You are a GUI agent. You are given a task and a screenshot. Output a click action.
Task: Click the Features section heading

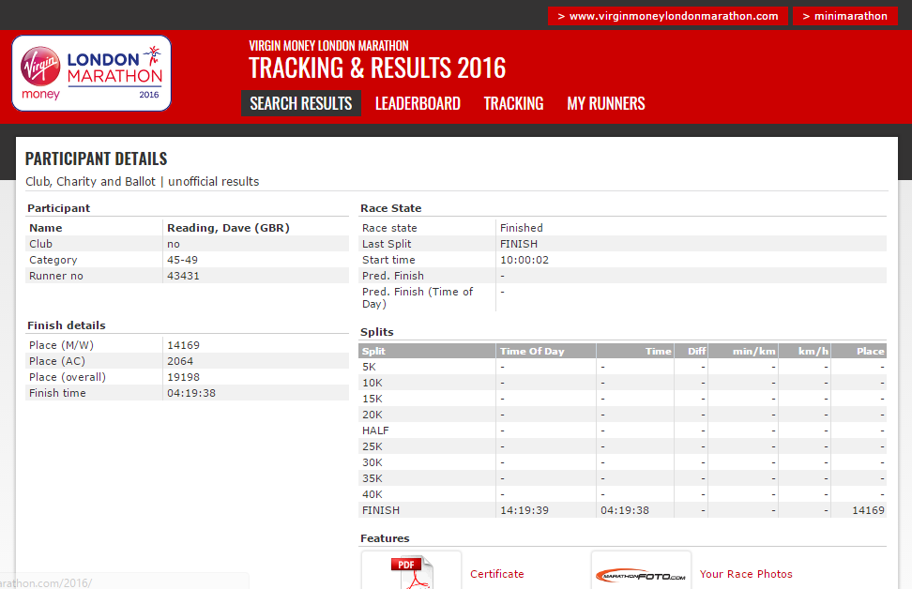[385, 538]
